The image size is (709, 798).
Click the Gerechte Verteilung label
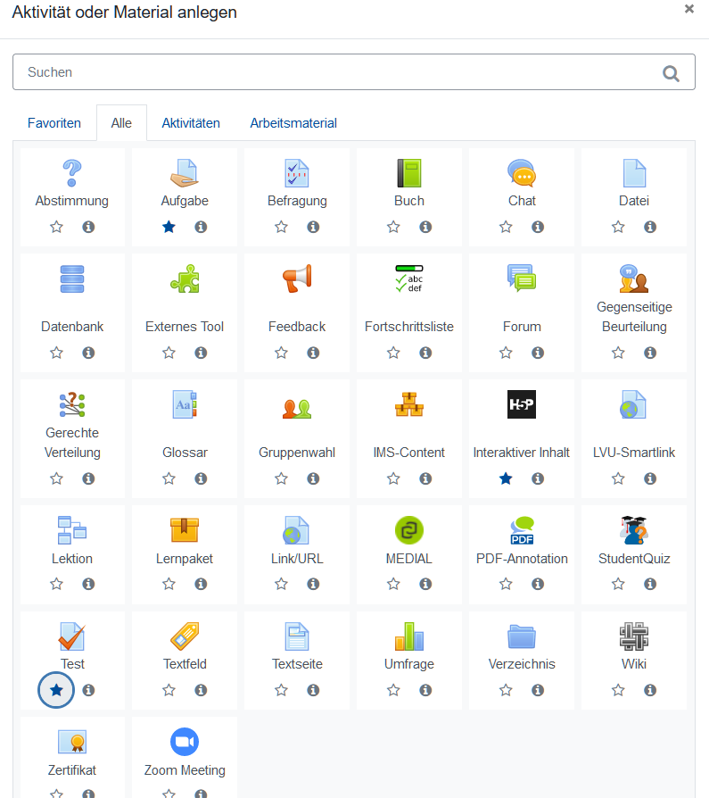(x=72, y=443)
